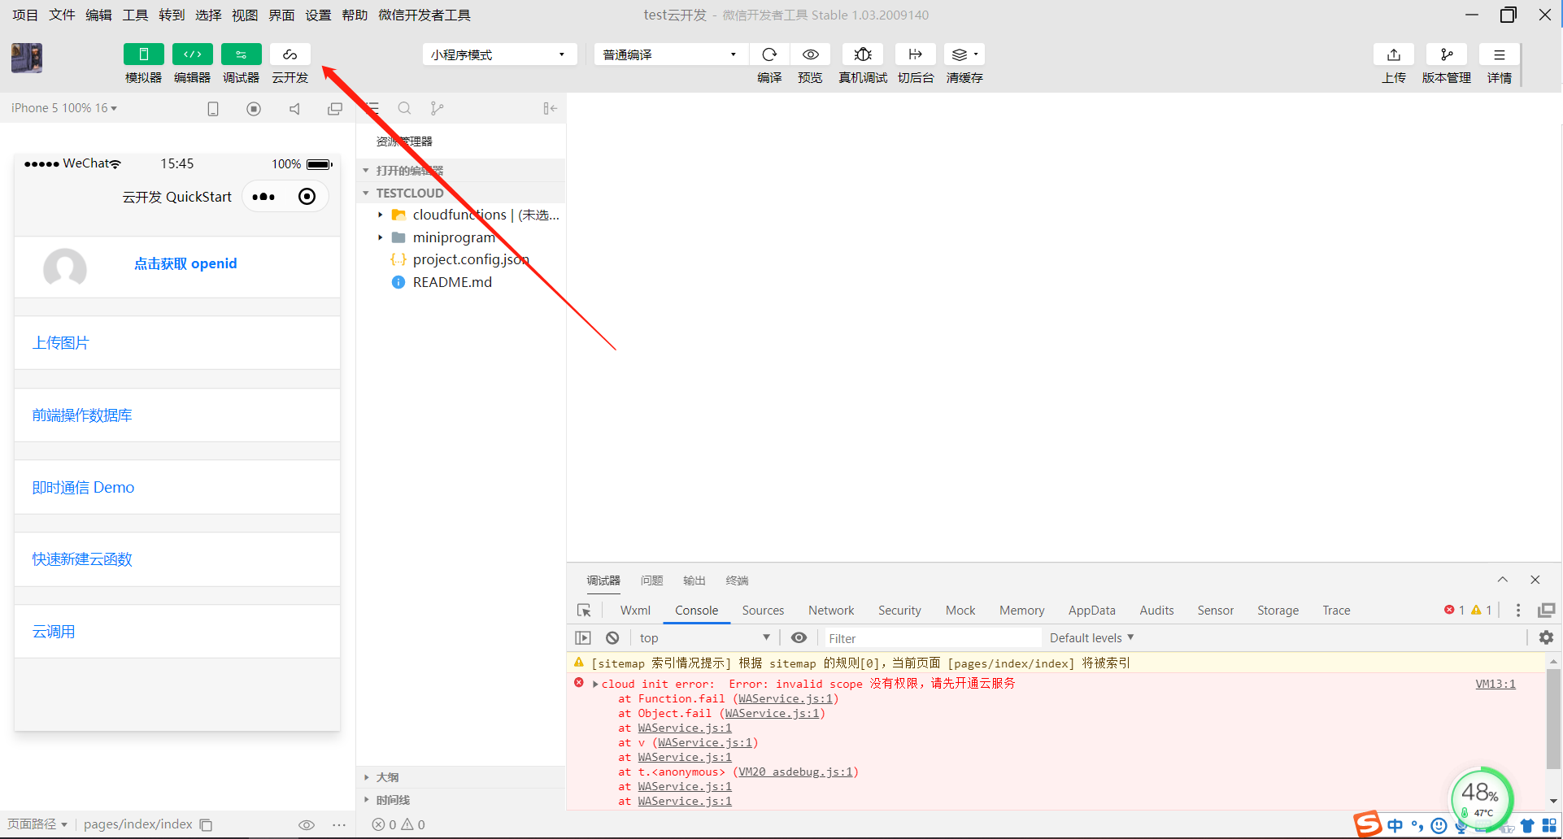
Task: Start real device debugging
Action: point(863,54)
